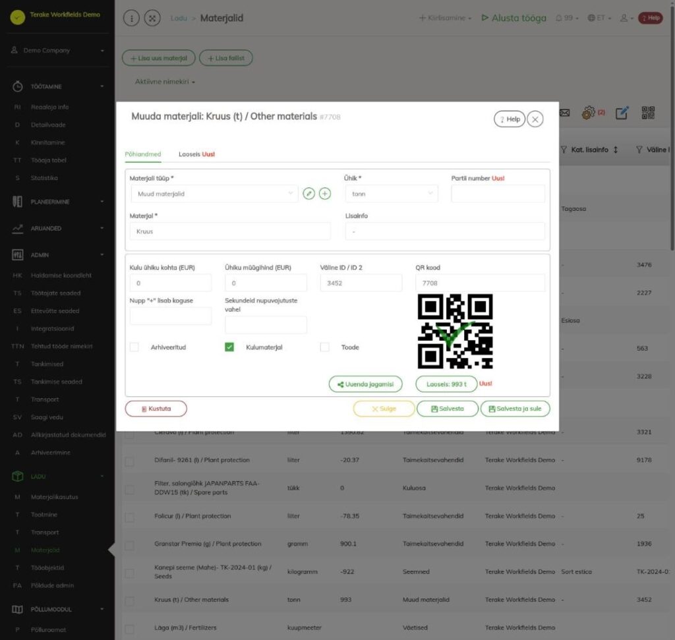
Task: Click the add material type plus icon
Action: coord(325,194)
